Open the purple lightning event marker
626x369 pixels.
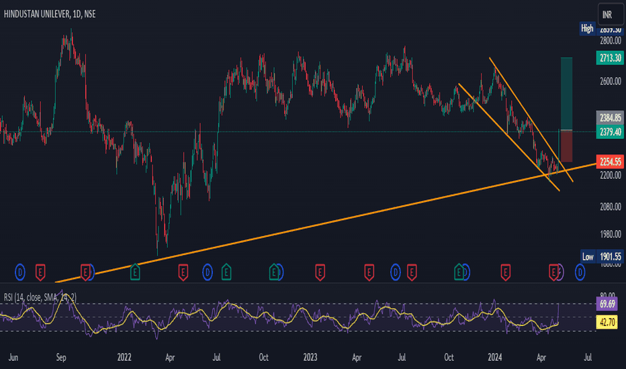561,272
